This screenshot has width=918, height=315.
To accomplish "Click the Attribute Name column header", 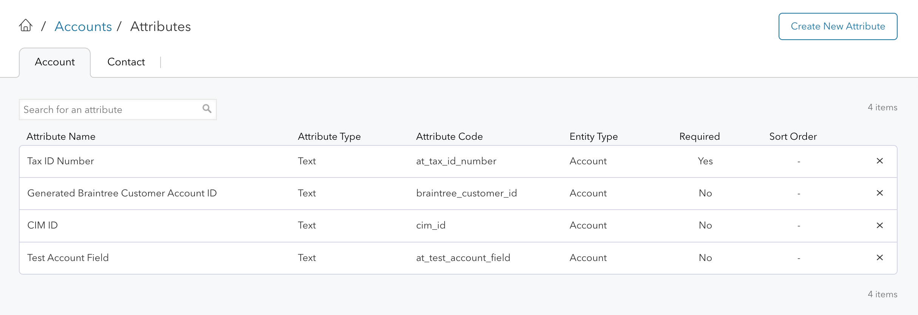I will (x=61, y=136).
